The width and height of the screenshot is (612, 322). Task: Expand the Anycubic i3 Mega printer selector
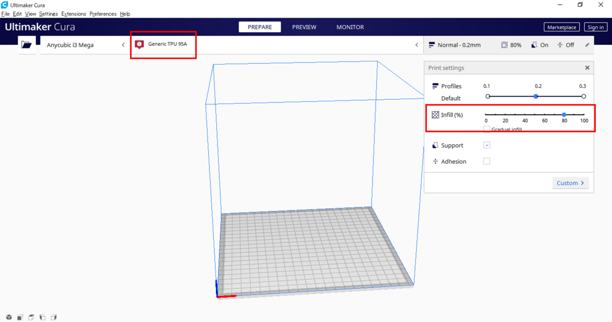[x=85, y=45]
